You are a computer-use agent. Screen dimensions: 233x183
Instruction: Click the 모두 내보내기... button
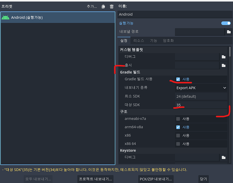tap(38, 179)
